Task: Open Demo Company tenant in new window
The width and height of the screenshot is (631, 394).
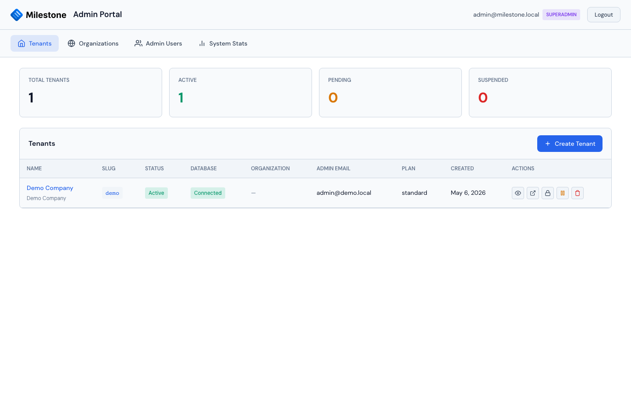Action: coord(533,193)
